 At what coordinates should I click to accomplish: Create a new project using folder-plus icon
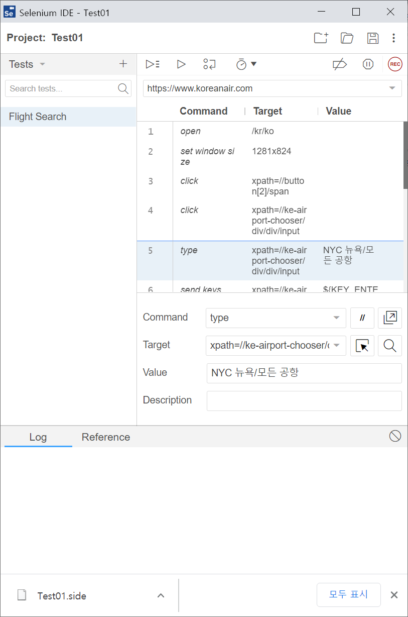[321, 38]
